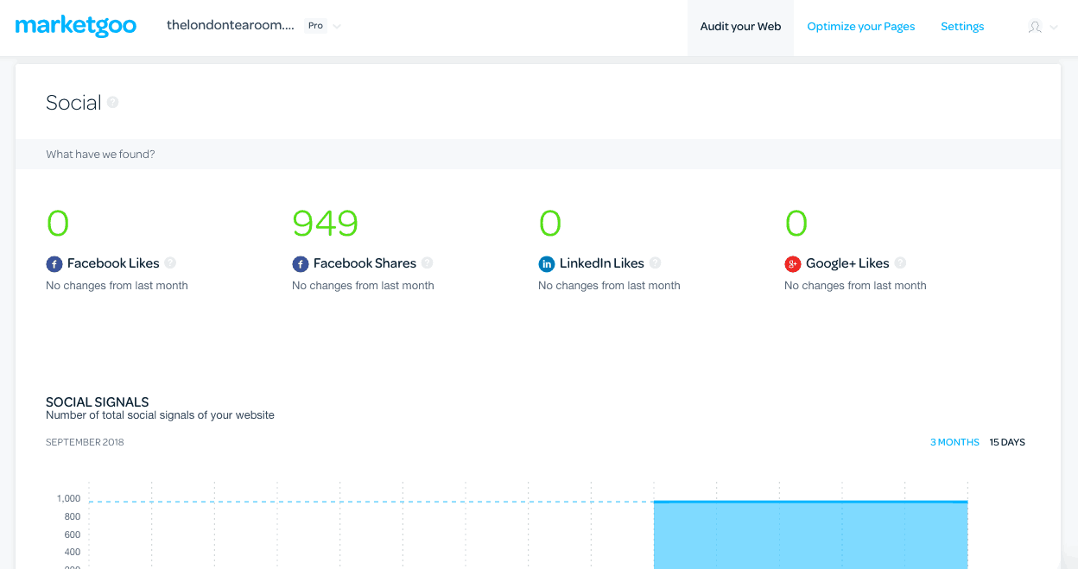Click the LinkedIn Likes label
Image resolution: width=1078 pixels, height=569 pixels.
[x=602, y=263]
